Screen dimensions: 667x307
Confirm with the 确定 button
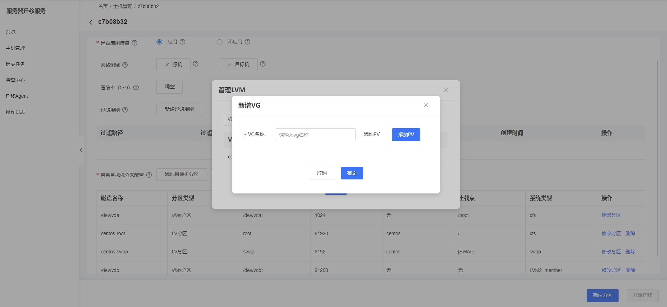(352, 173)
